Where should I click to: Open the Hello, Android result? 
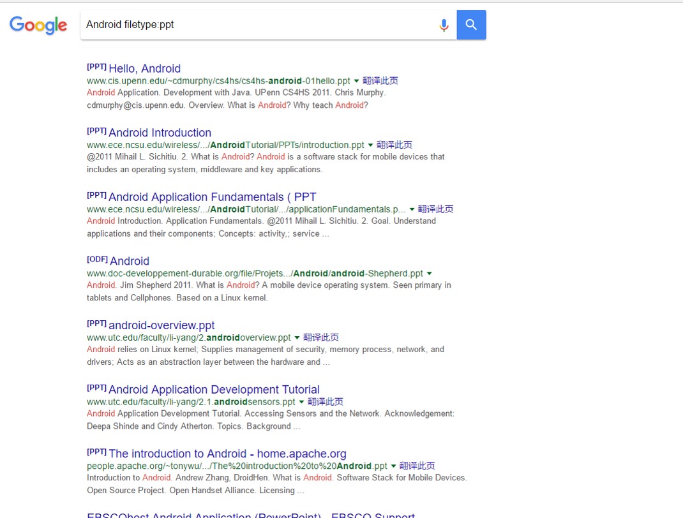(144, 69)
